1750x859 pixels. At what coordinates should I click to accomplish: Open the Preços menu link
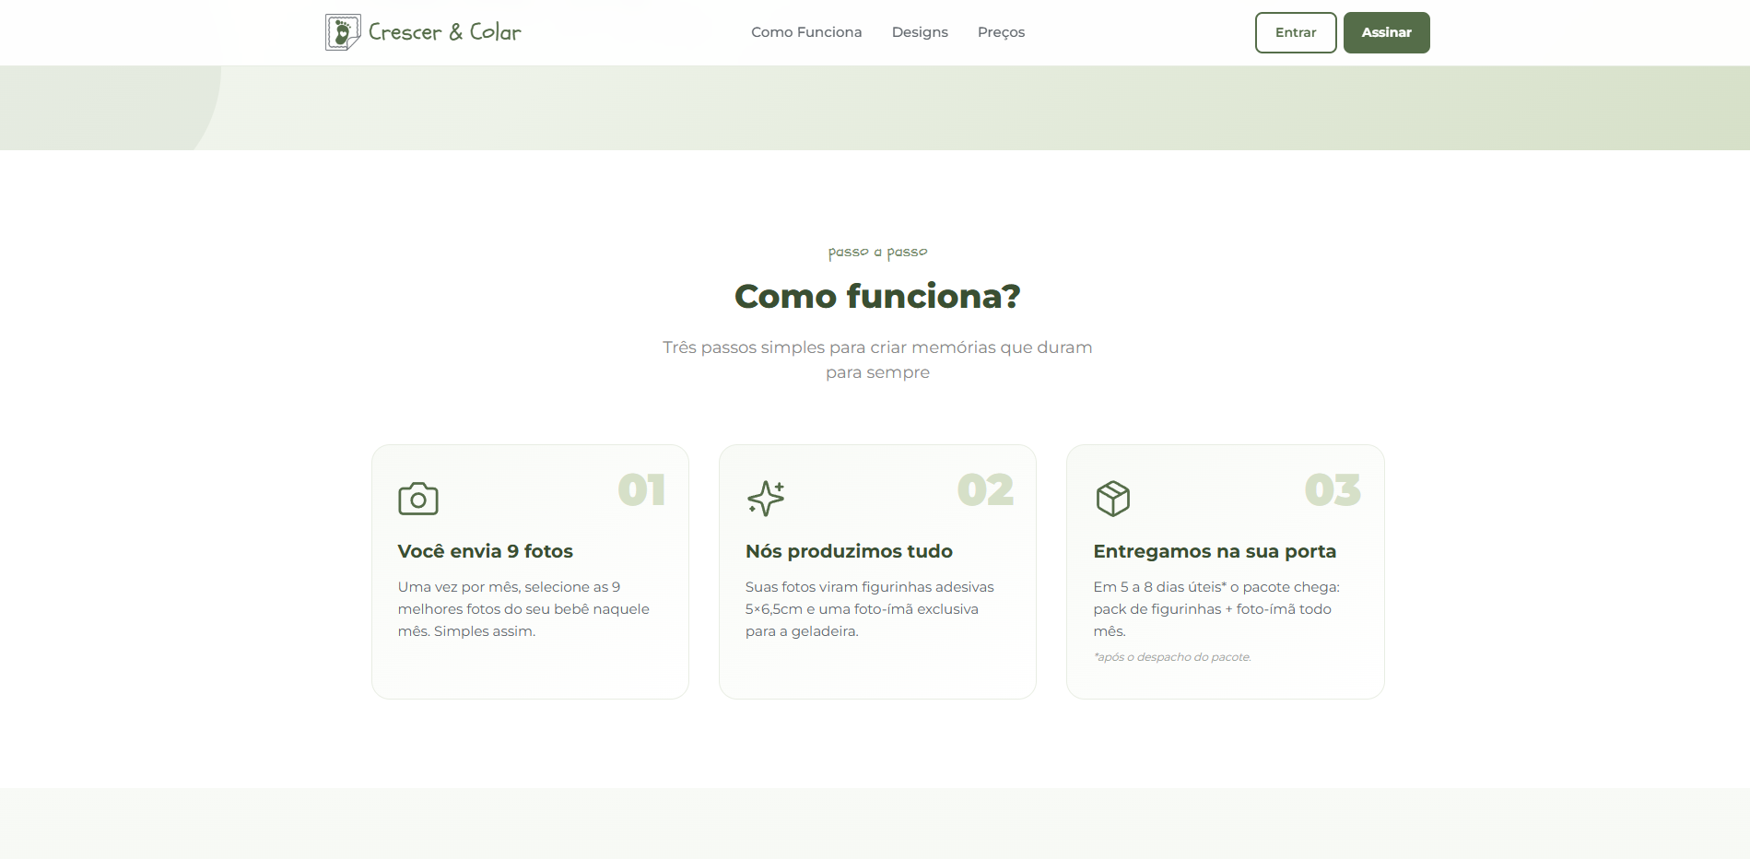(1001, 32)
